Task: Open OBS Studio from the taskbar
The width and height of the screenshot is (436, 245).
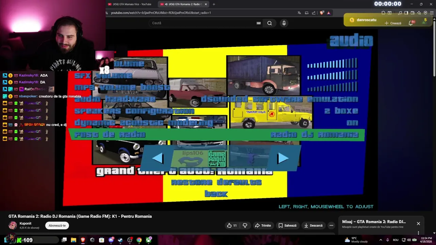Action: click(130, 240)
